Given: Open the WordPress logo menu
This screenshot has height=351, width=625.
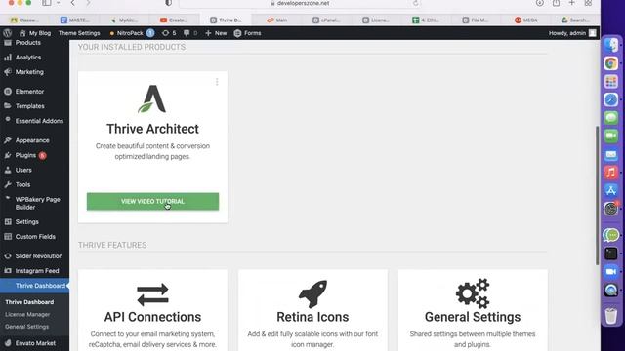Looking at the screenshot, I should 7,33.
